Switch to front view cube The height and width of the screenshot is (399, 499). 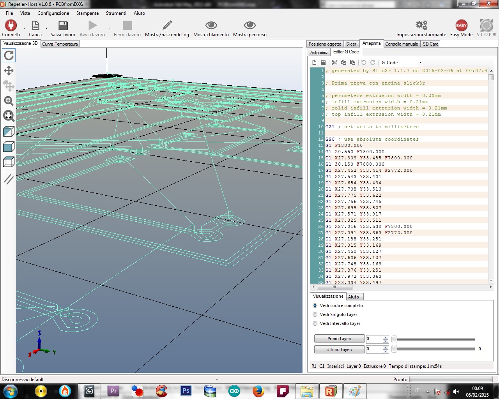click(x=9, y=147)
